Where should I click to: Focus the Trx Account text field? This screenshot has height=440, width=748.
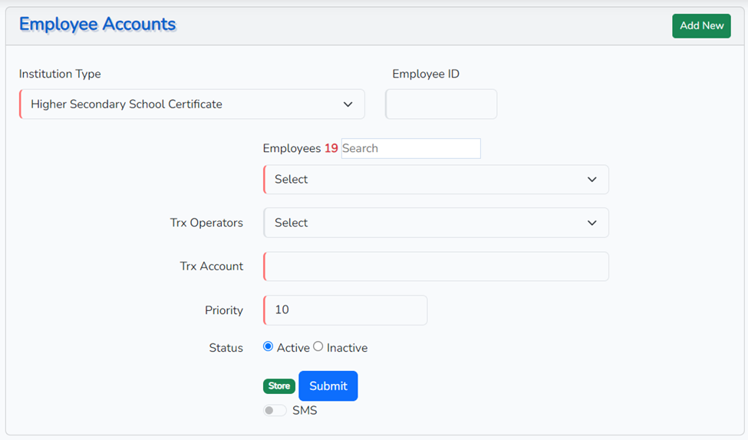(x=436, y=266)
